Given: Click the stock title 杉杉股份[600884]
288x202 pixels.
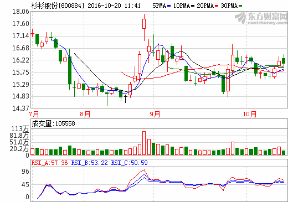Looking at the screenshot, I should [x=58, y=6].
